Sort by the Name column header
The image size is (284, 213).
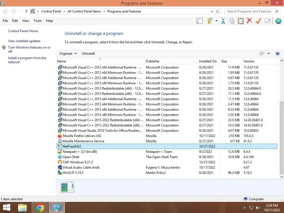pyautogui.click(x=100, y=61)
